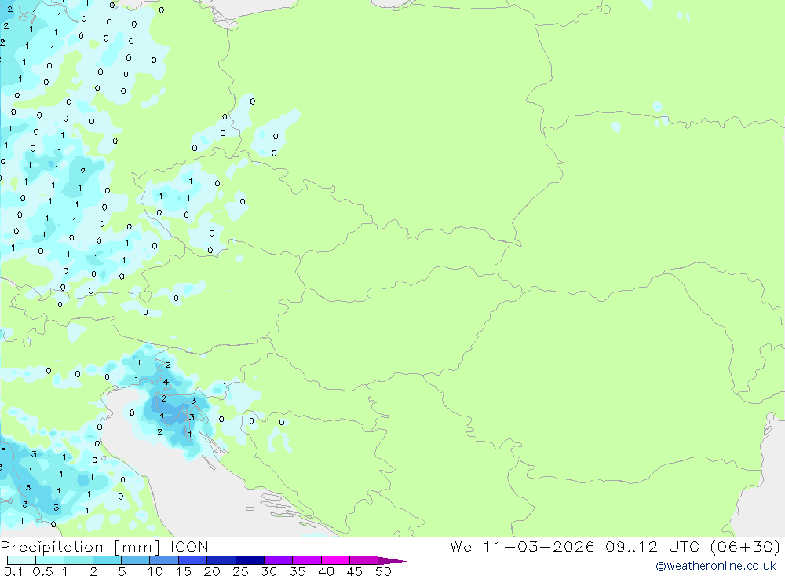Pick the 40–45 mm magenta legend swatch
Screen dimensions: 785x576
[335, 560]
